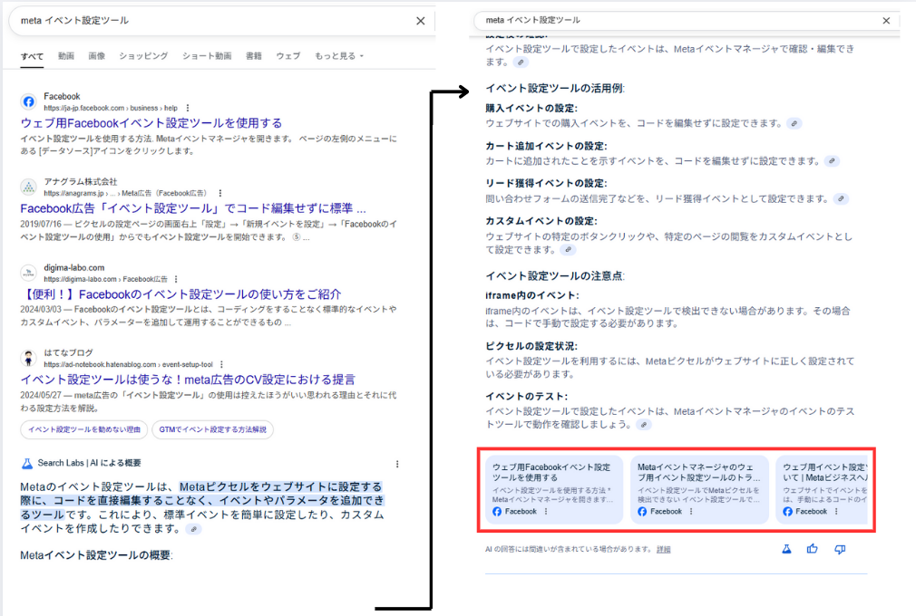The width and height of the screenshot is (916, 616).
Task: Switch to the ウェブ tab
Action: (x=288, y=56)
